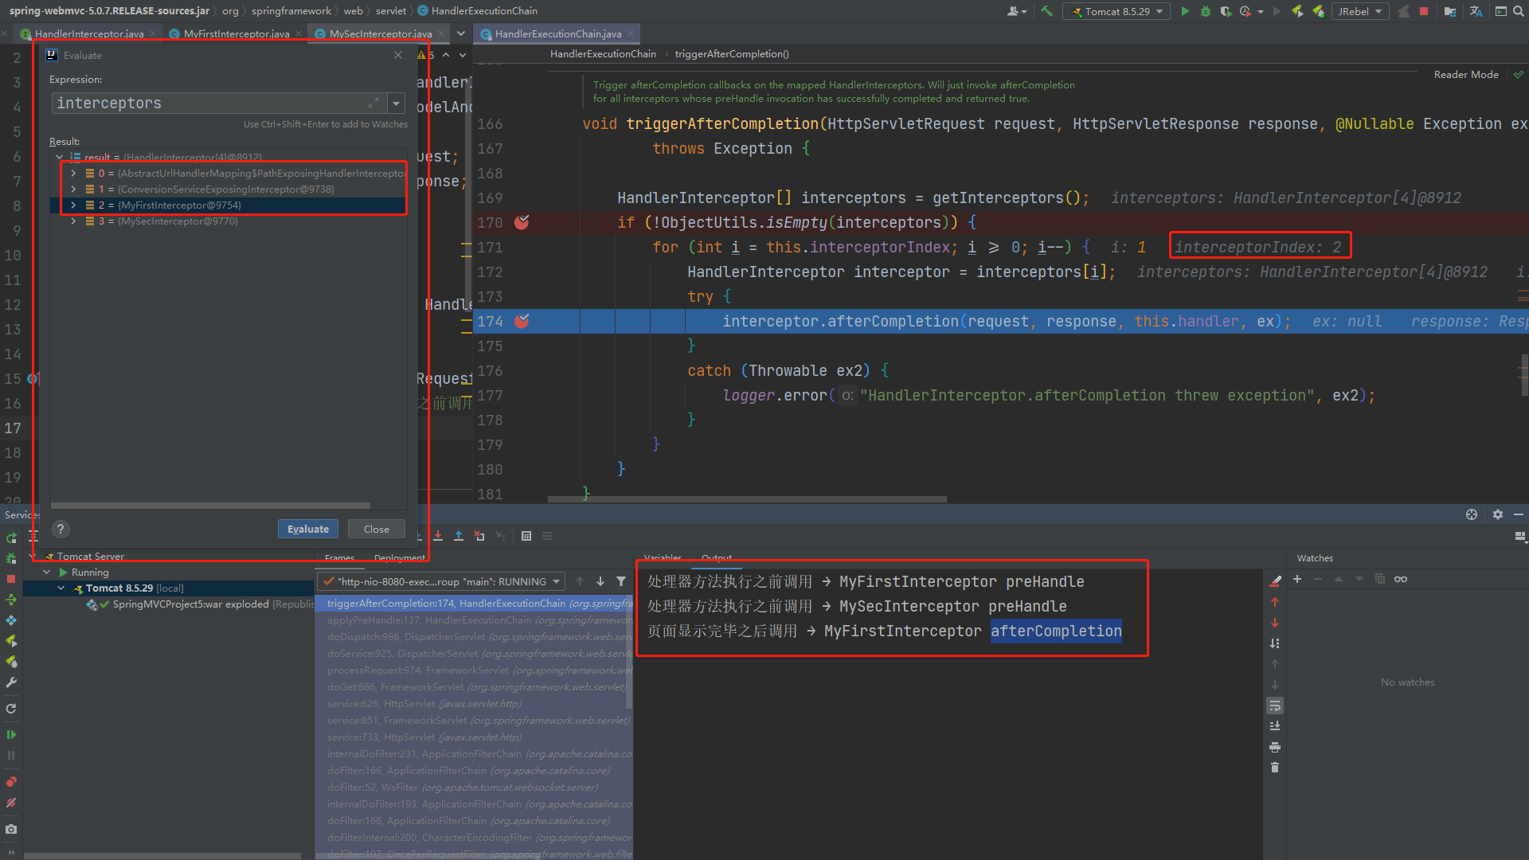Click the help question mark in Evaluate dialog
The width and height of the screenshot is (1529, 860).
[61, 529]
